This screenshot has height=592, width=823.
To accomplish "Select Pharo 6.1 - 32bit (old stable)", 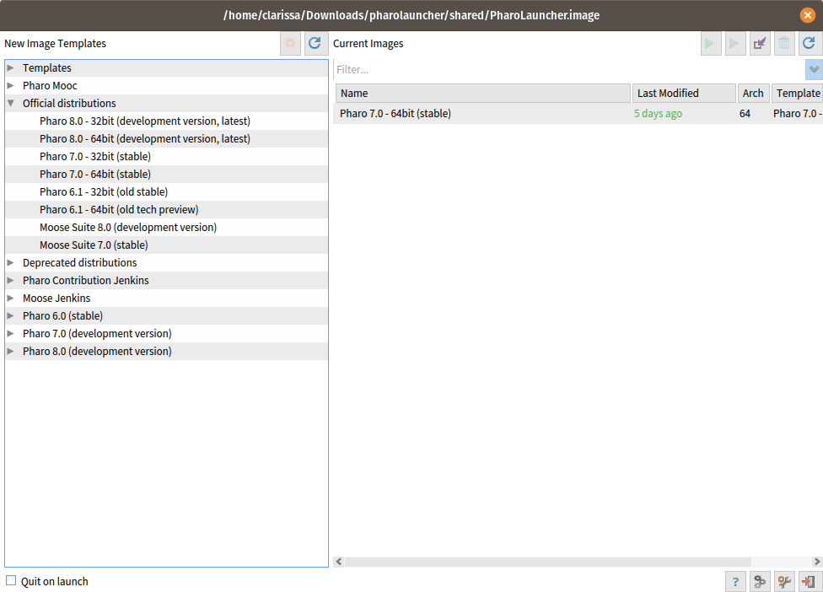I will pos(104,192).
